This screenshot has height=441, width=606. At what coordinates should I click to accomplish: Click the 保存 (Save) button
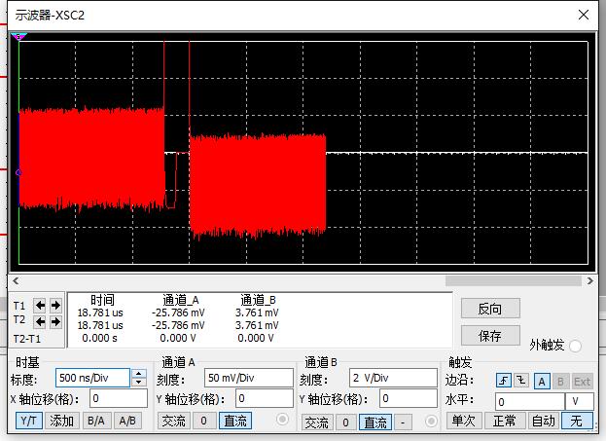[x=490, y=336]
